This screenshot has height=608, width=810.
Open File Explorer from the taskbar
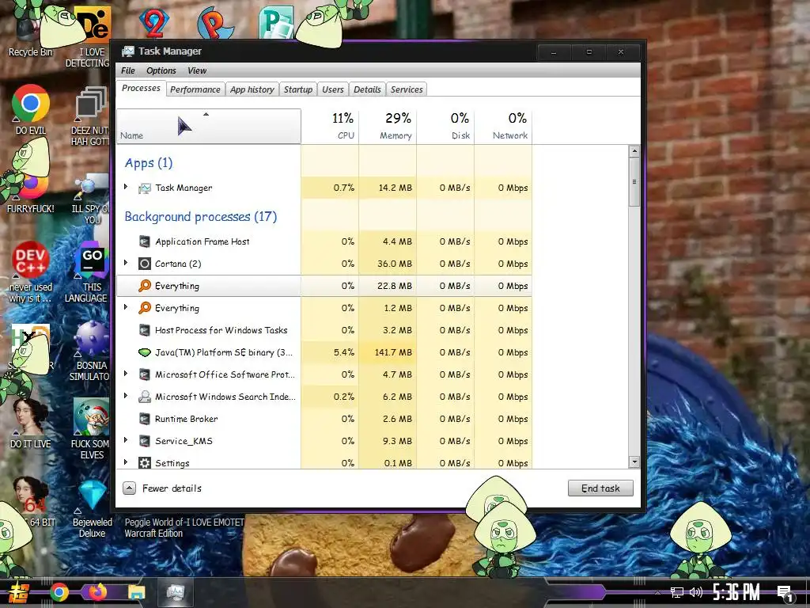(x=137, y=592)
